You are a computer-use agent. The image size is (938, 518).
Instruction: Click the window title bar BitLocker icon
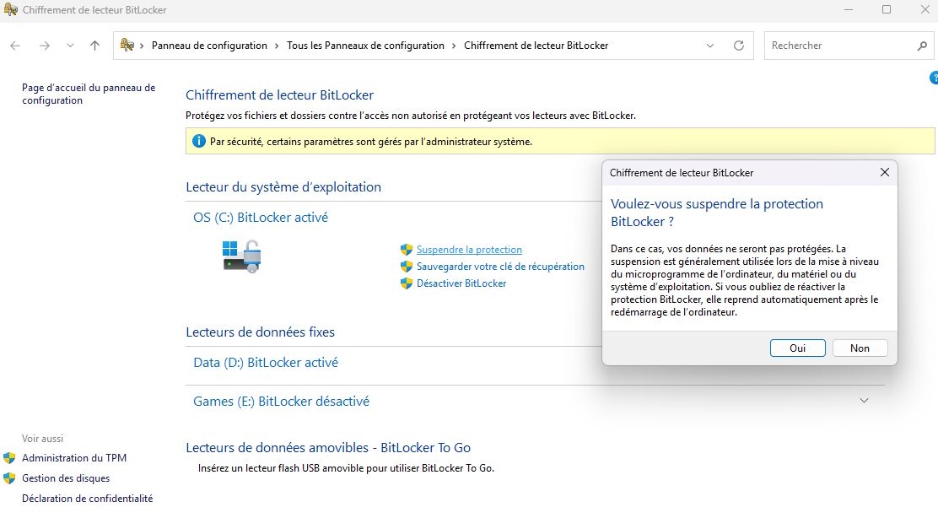point(10,9)
